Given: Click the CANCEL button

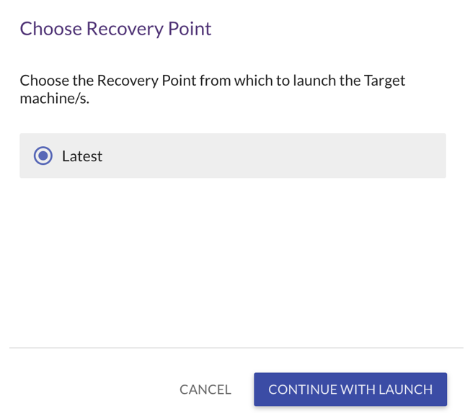Looking at the screenshot, I should point(205,390).
